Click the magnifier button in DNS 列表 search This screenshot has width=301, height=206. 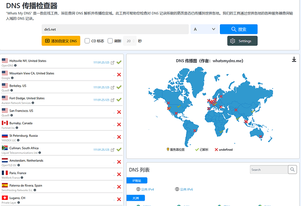292,169
